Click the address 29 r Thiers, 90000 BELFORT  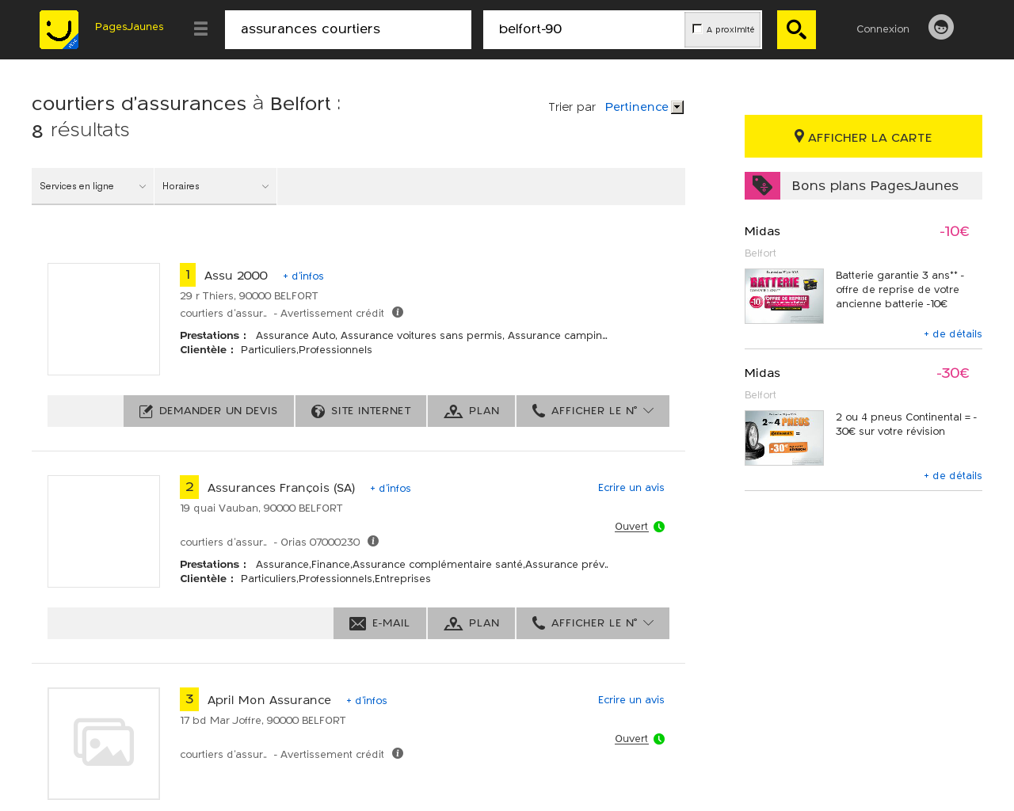point(249,296)
